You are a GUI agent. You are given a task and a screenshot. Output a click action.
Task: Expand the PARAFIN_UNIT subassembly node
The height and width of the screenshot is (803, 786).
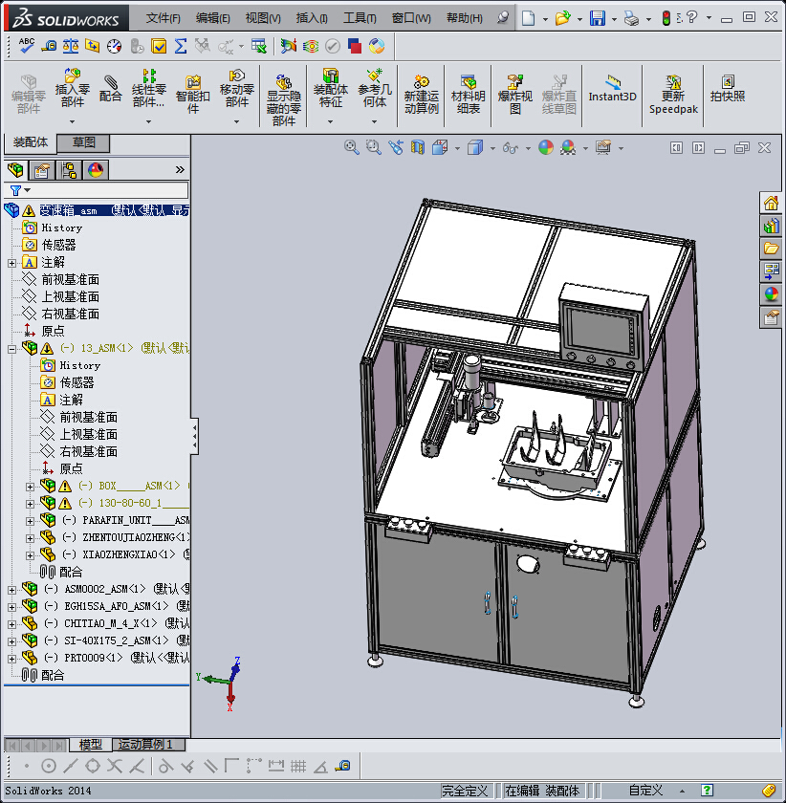point(31,520)
